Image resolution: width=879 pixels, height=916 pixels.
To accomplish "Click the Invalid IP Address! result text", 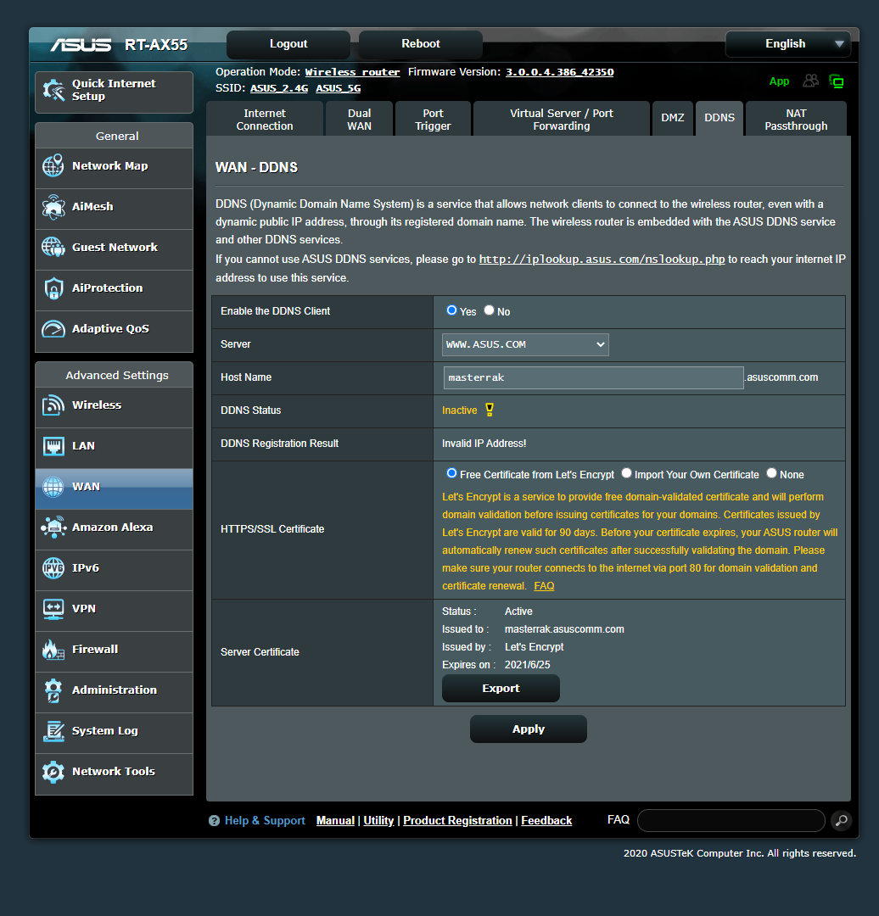I will pos(484,444).
